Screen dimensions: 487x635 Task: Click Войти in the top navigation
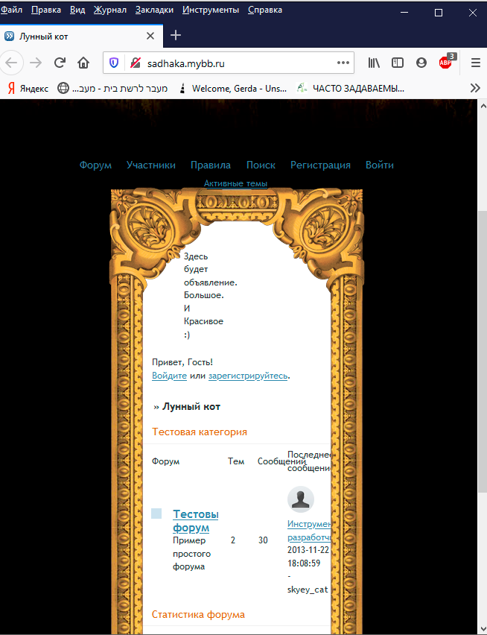coord(380,165)
